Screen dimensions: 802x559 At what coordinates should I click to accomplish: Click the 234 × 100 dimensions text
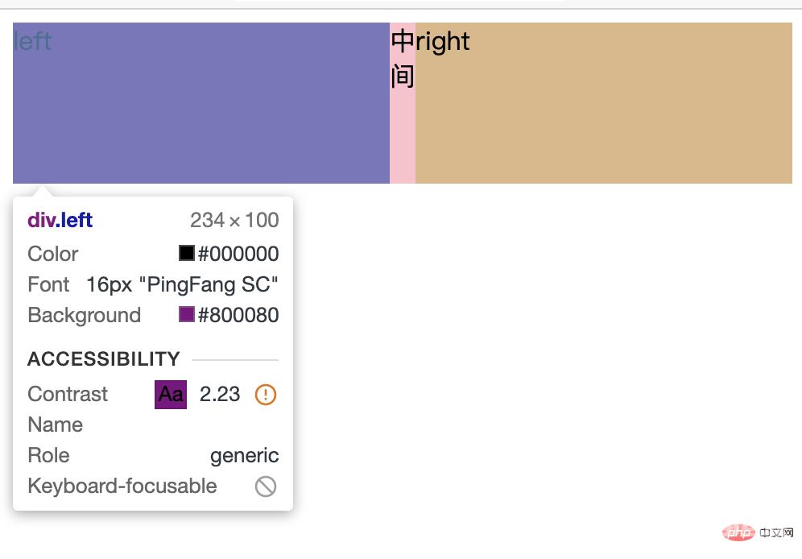(234, 220)
